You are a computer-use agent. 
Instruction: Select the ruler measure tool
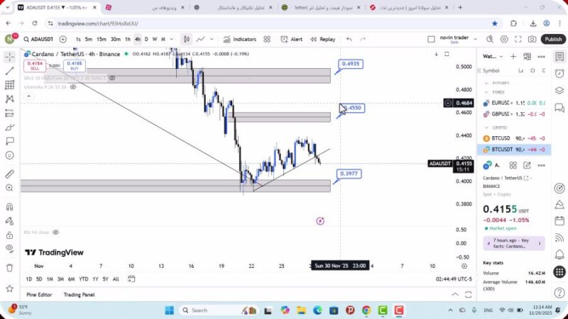point(9,174)
